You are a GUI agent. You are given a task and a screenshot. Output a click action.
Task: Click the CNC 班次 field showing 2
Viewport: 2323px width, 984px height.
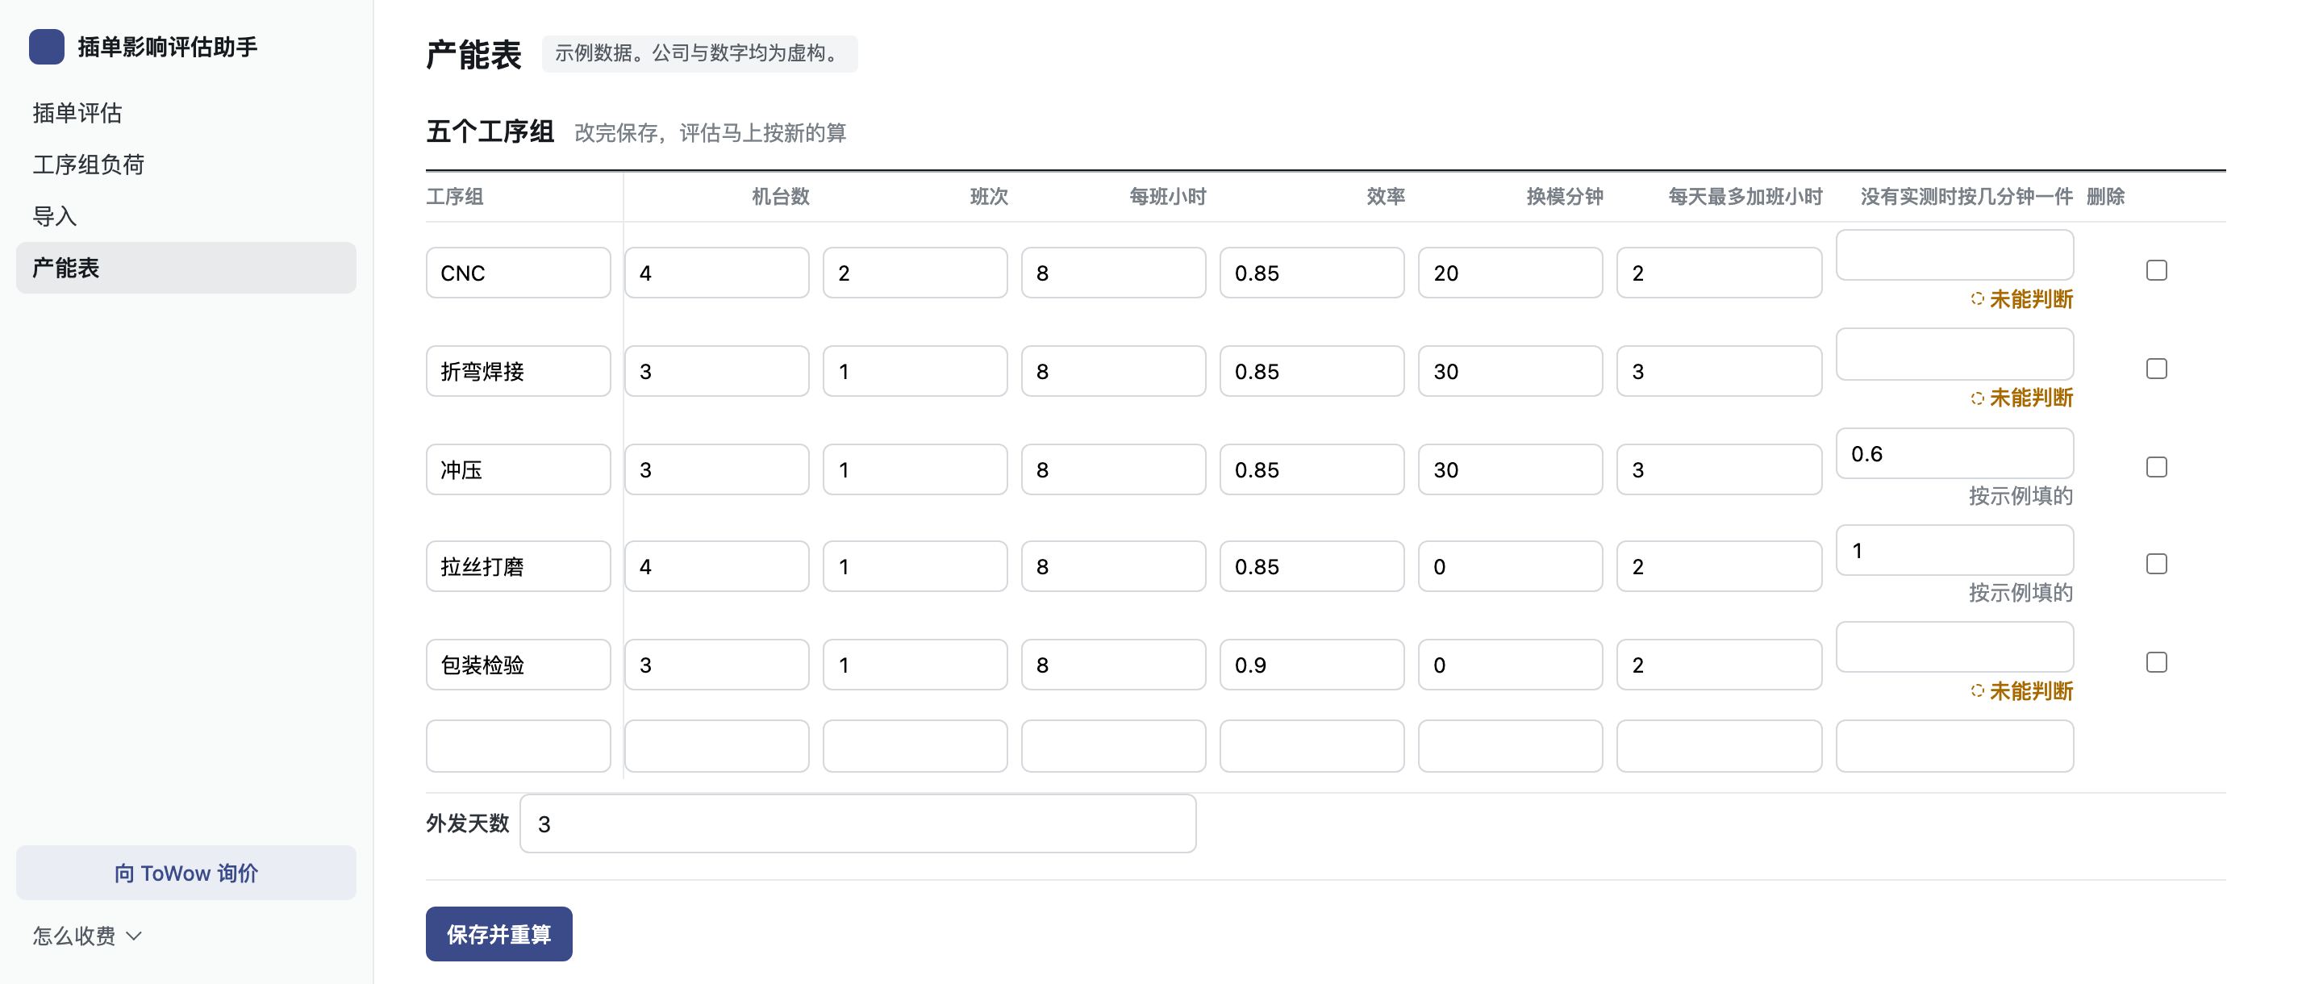point(915,273)
